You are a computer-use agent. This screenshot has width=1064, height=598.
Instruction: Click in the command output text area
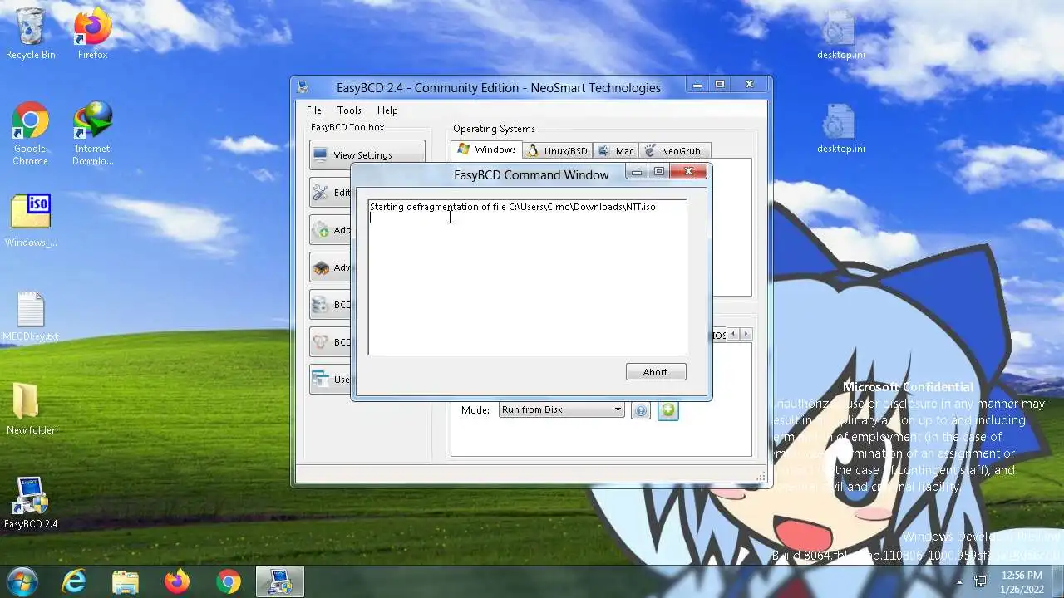527,277
